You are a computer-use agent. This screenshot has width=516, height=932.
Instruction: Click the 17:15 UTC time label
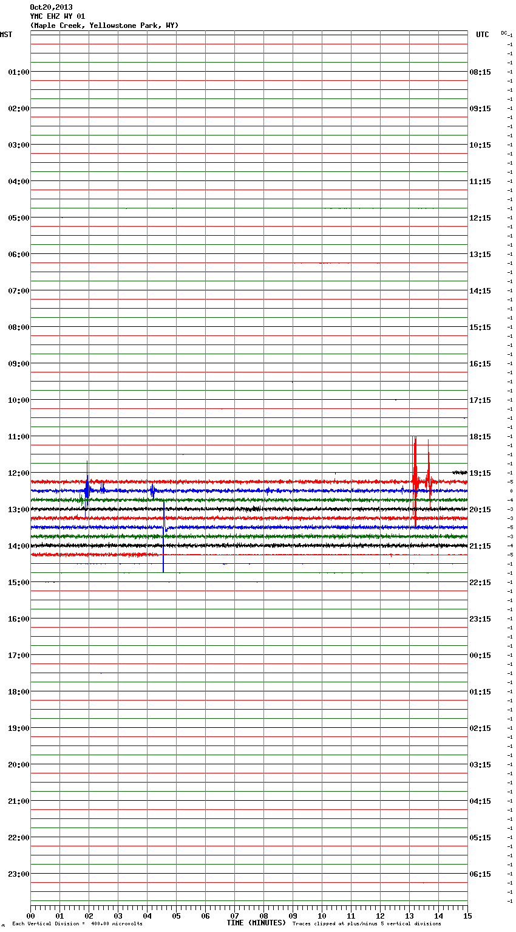(x=480, y=400)
